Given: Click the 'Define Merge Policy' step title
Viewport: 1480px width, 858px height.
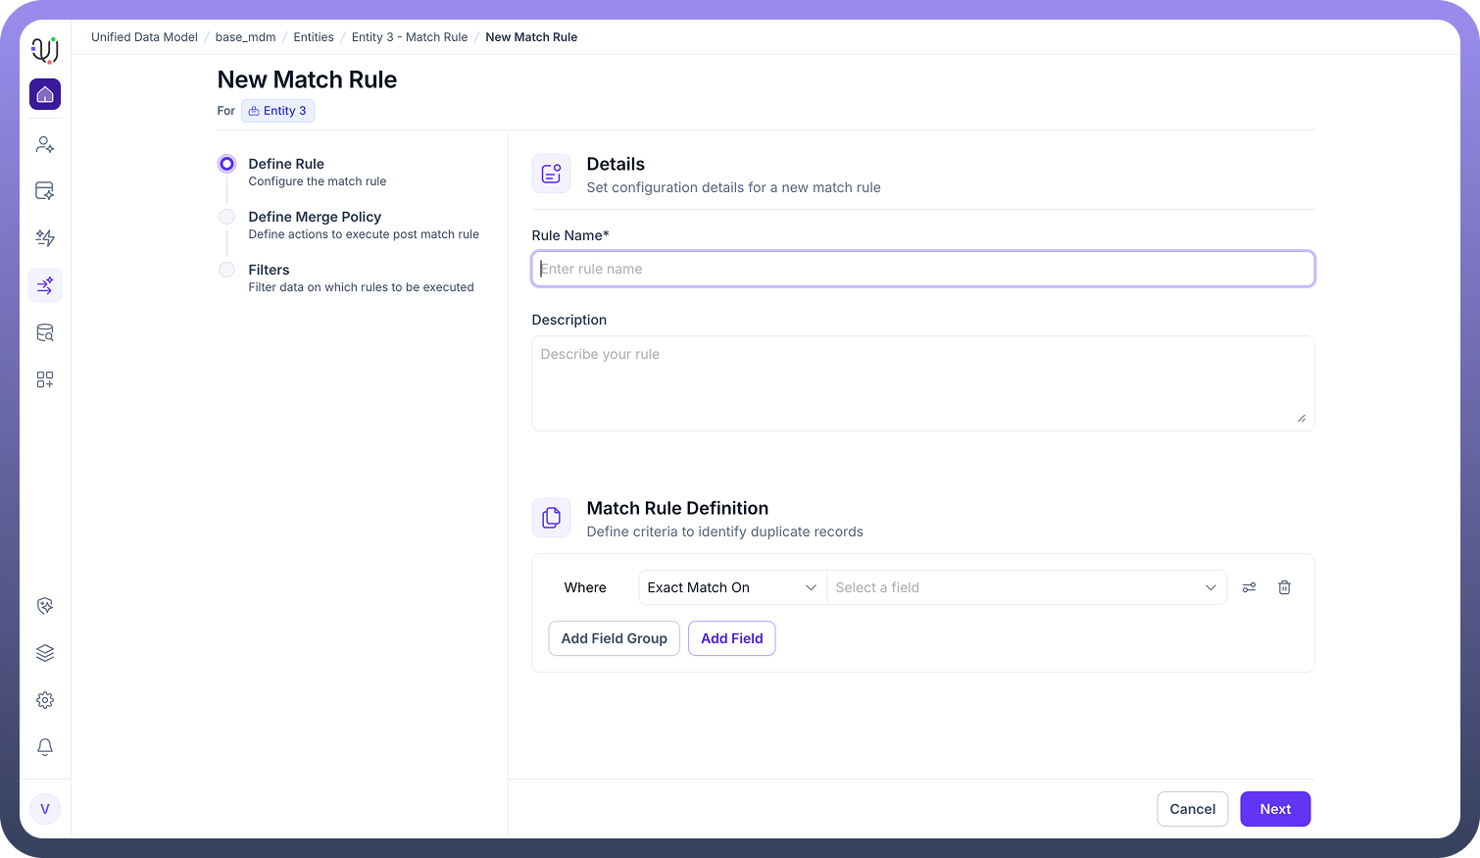Looking at the screenshot, I should tap(315, 217).
